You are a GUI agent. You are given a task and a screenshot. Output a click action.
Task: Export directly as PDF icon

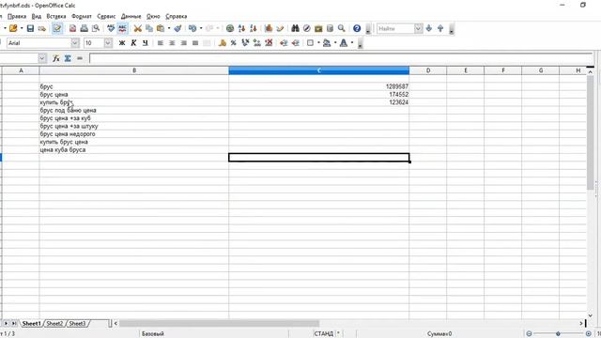72,28
